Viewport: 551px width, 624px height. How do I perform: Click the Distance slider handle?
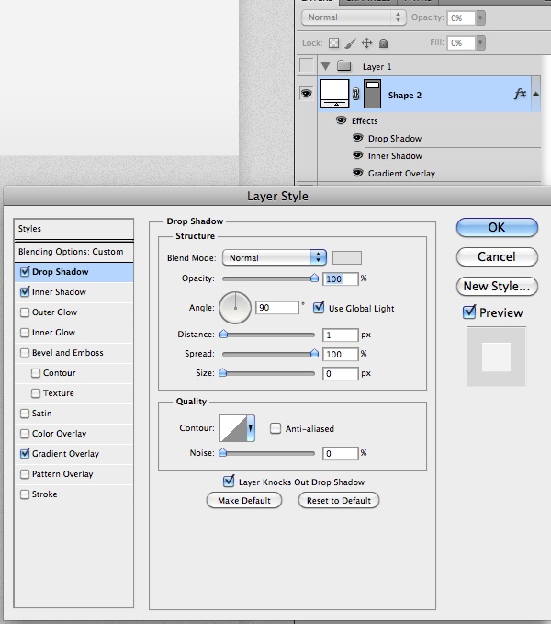point(224,334)
